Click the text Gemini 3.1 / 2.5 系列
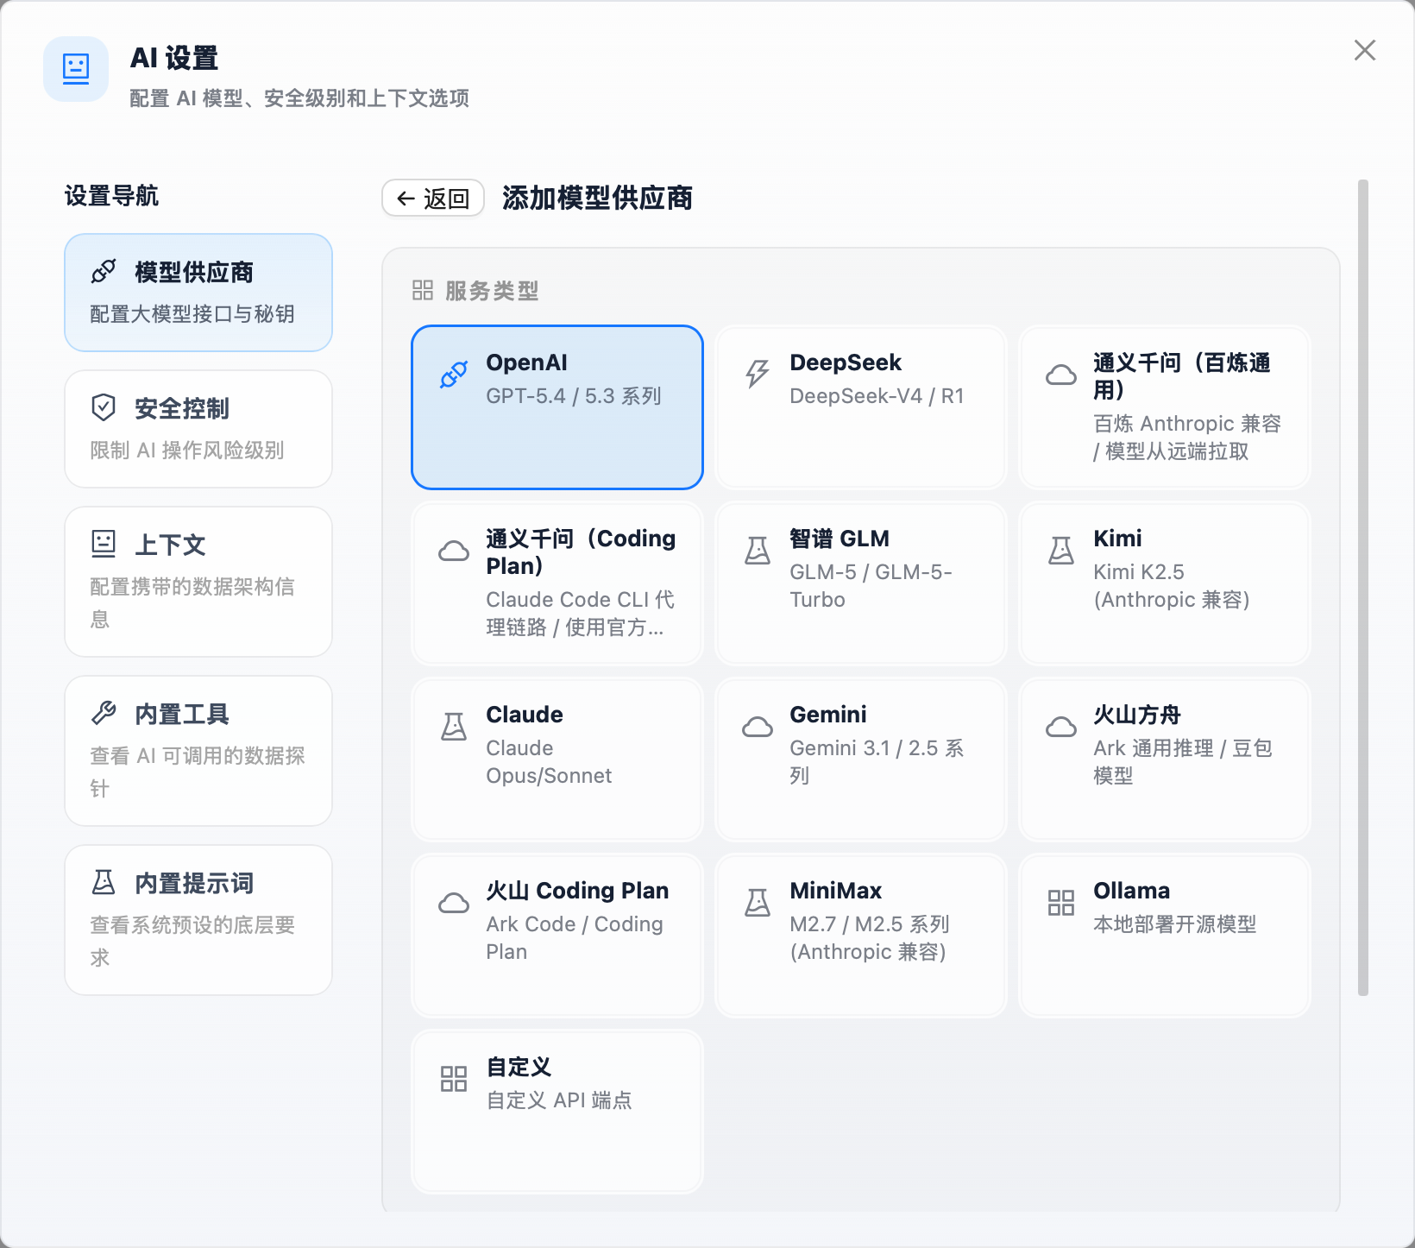Image resolution: width=1415 pixels, height=1248 pixels. click(877, 762)
